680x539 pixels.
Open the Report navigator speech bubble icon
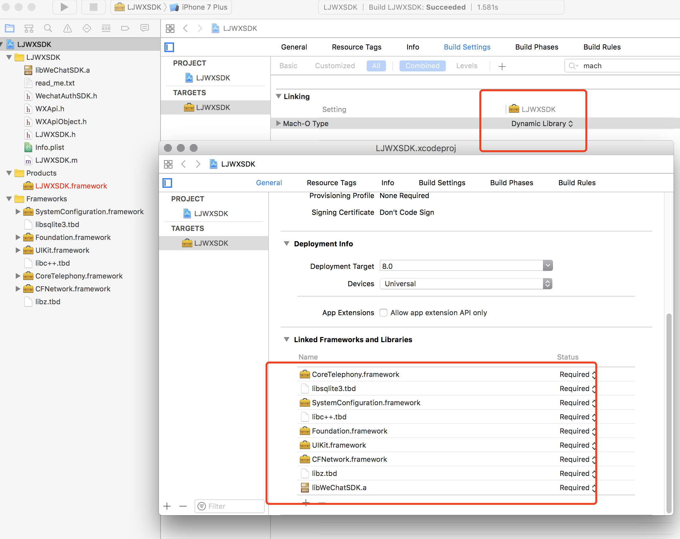(x=145, y=28)
